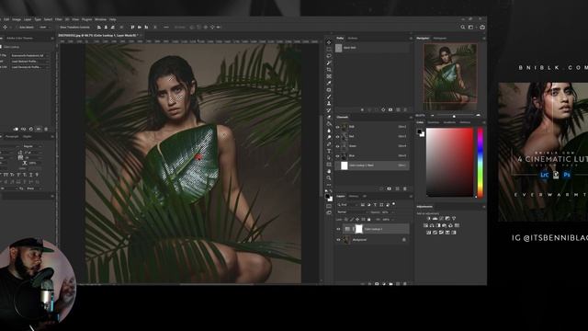Image resolution: width=588 pixels, height=331 pixels.
Task: Open the Regular font style dropdown
Action: point(33,146)
